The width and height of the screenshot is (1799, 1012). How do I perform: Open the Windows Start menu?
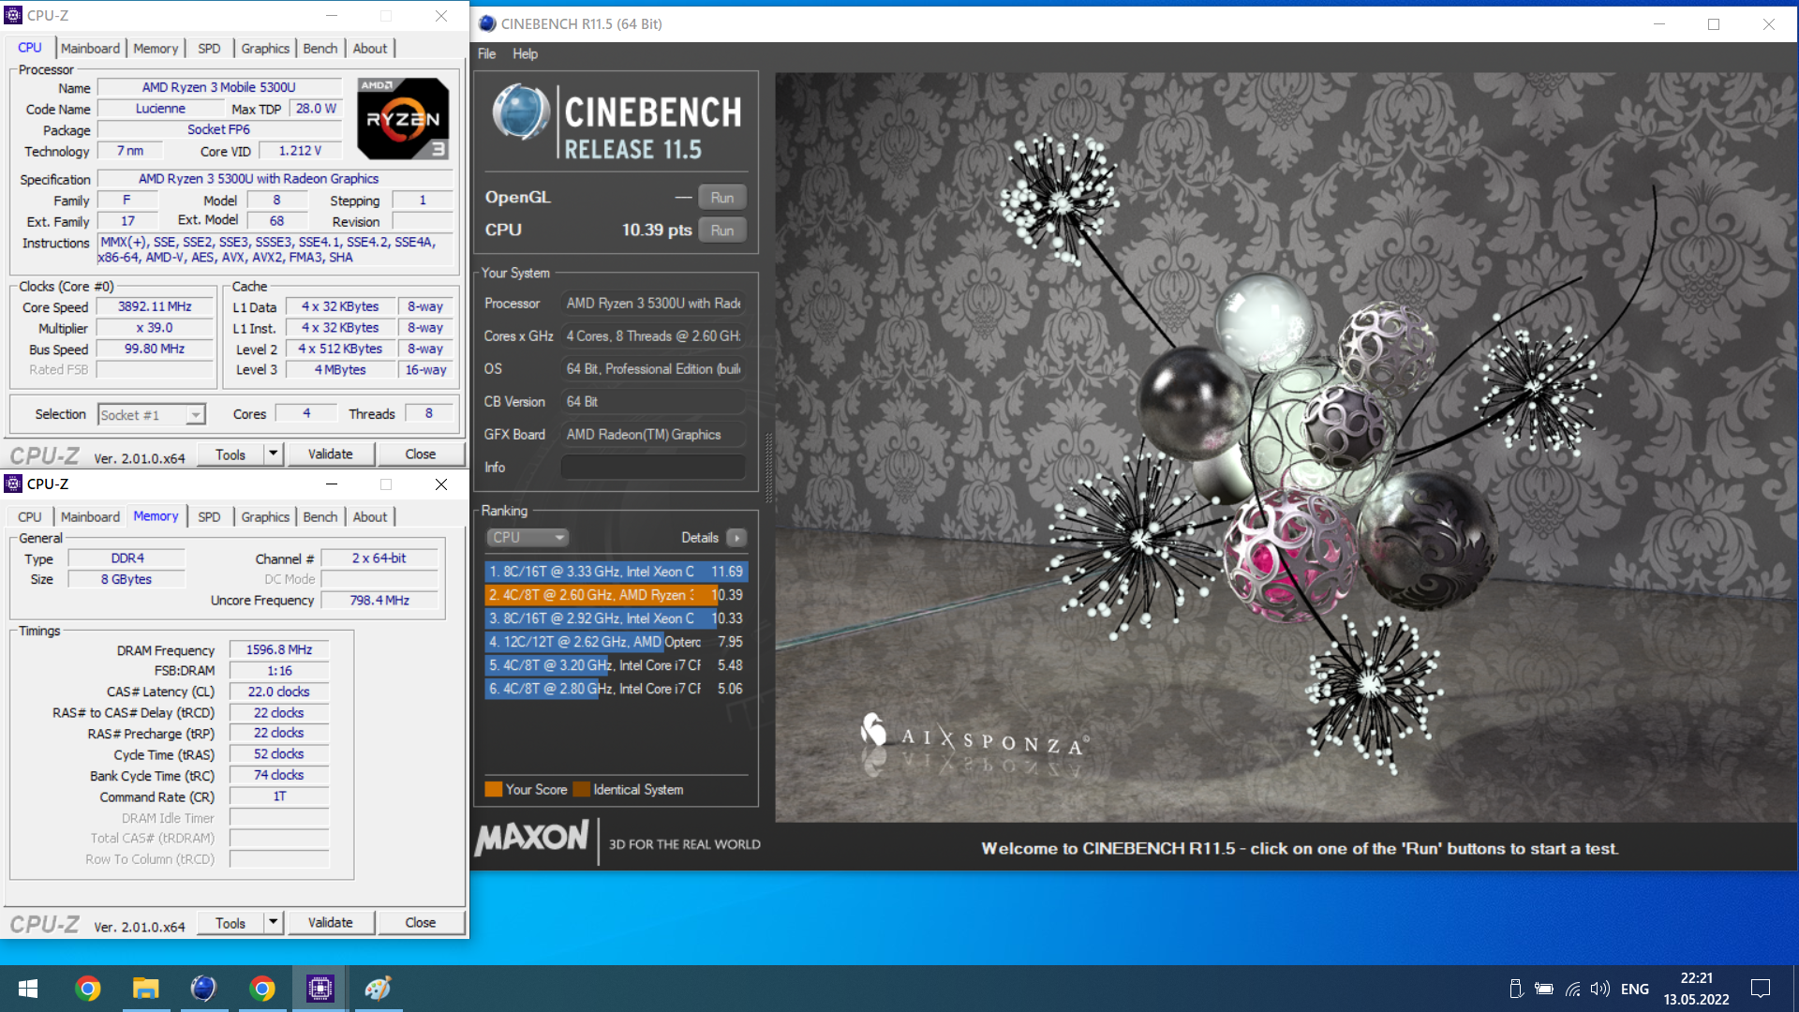(x=28, y=989)
